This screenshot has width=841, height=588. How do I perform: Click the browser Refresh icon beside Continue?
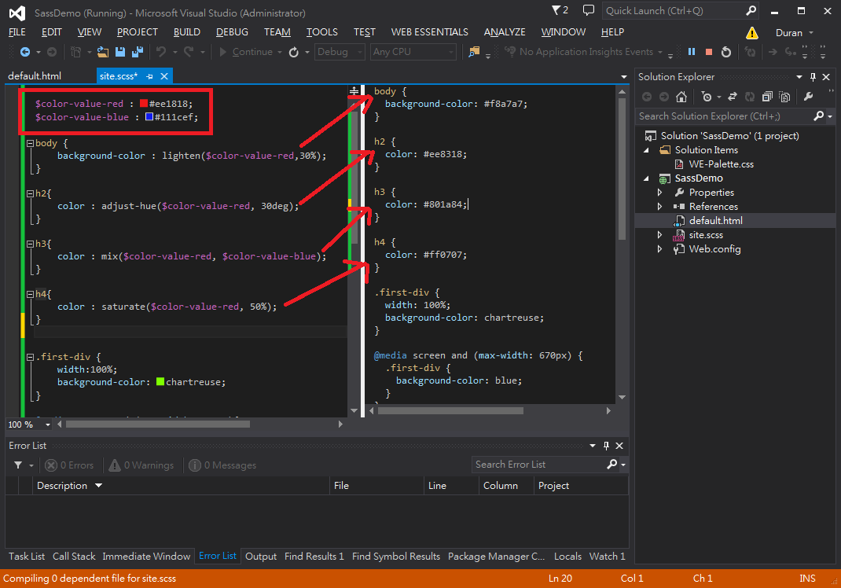pos(293,52)
